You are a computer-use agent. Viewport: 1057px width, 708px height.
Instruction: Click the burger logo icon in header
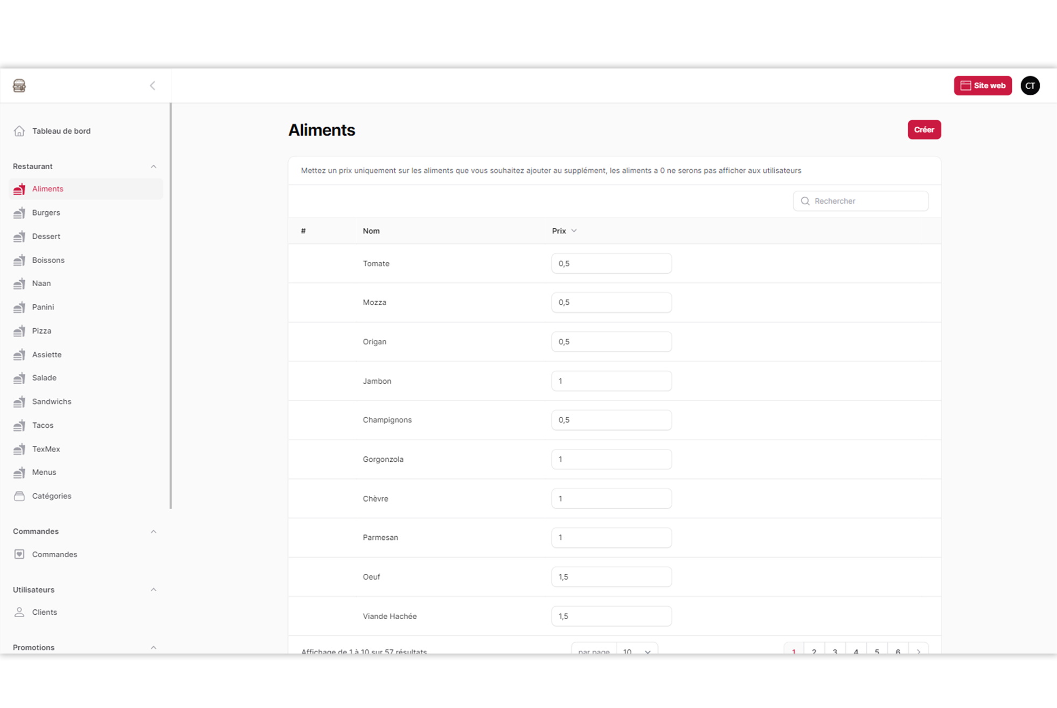click(x=19, y=86)
